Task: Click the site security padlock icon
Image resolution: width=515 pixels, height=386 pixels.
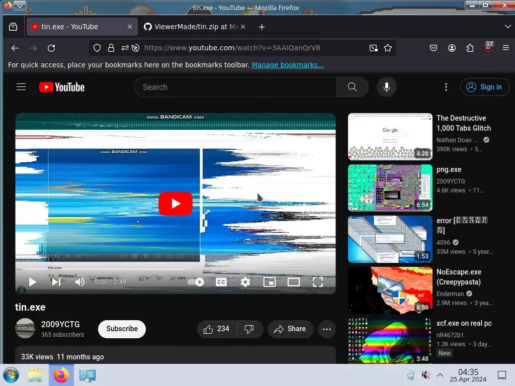Action: pos(111,48)
